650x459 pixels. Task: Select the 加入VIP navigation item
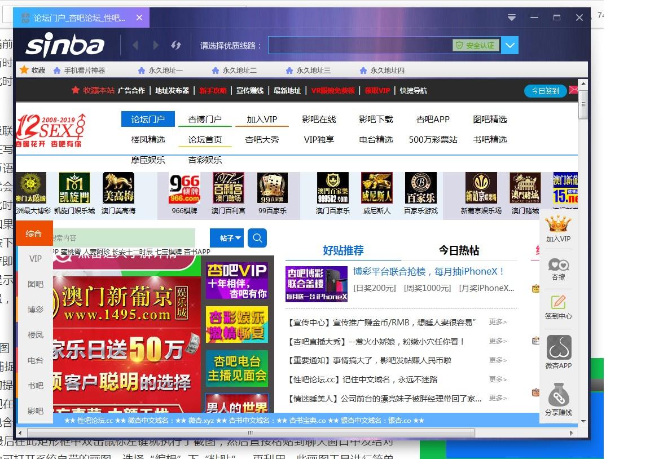262,120
